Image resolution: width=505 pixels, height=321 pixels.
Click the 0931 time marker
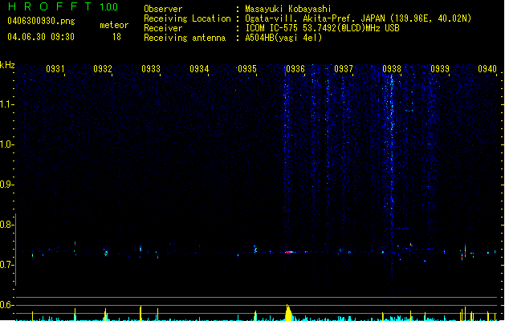[x=55, y=69]
